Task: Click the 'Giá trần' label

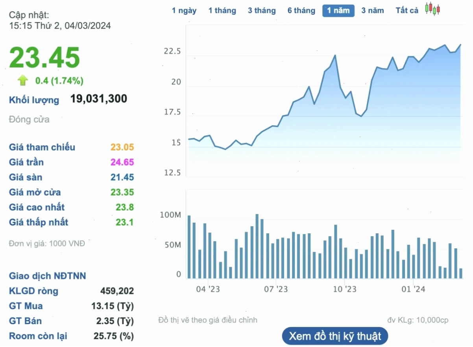Action: tap(26, 162)
